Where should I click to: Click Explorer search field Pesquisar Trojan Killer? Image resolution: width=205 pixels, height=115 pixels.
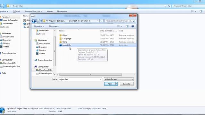188,6
